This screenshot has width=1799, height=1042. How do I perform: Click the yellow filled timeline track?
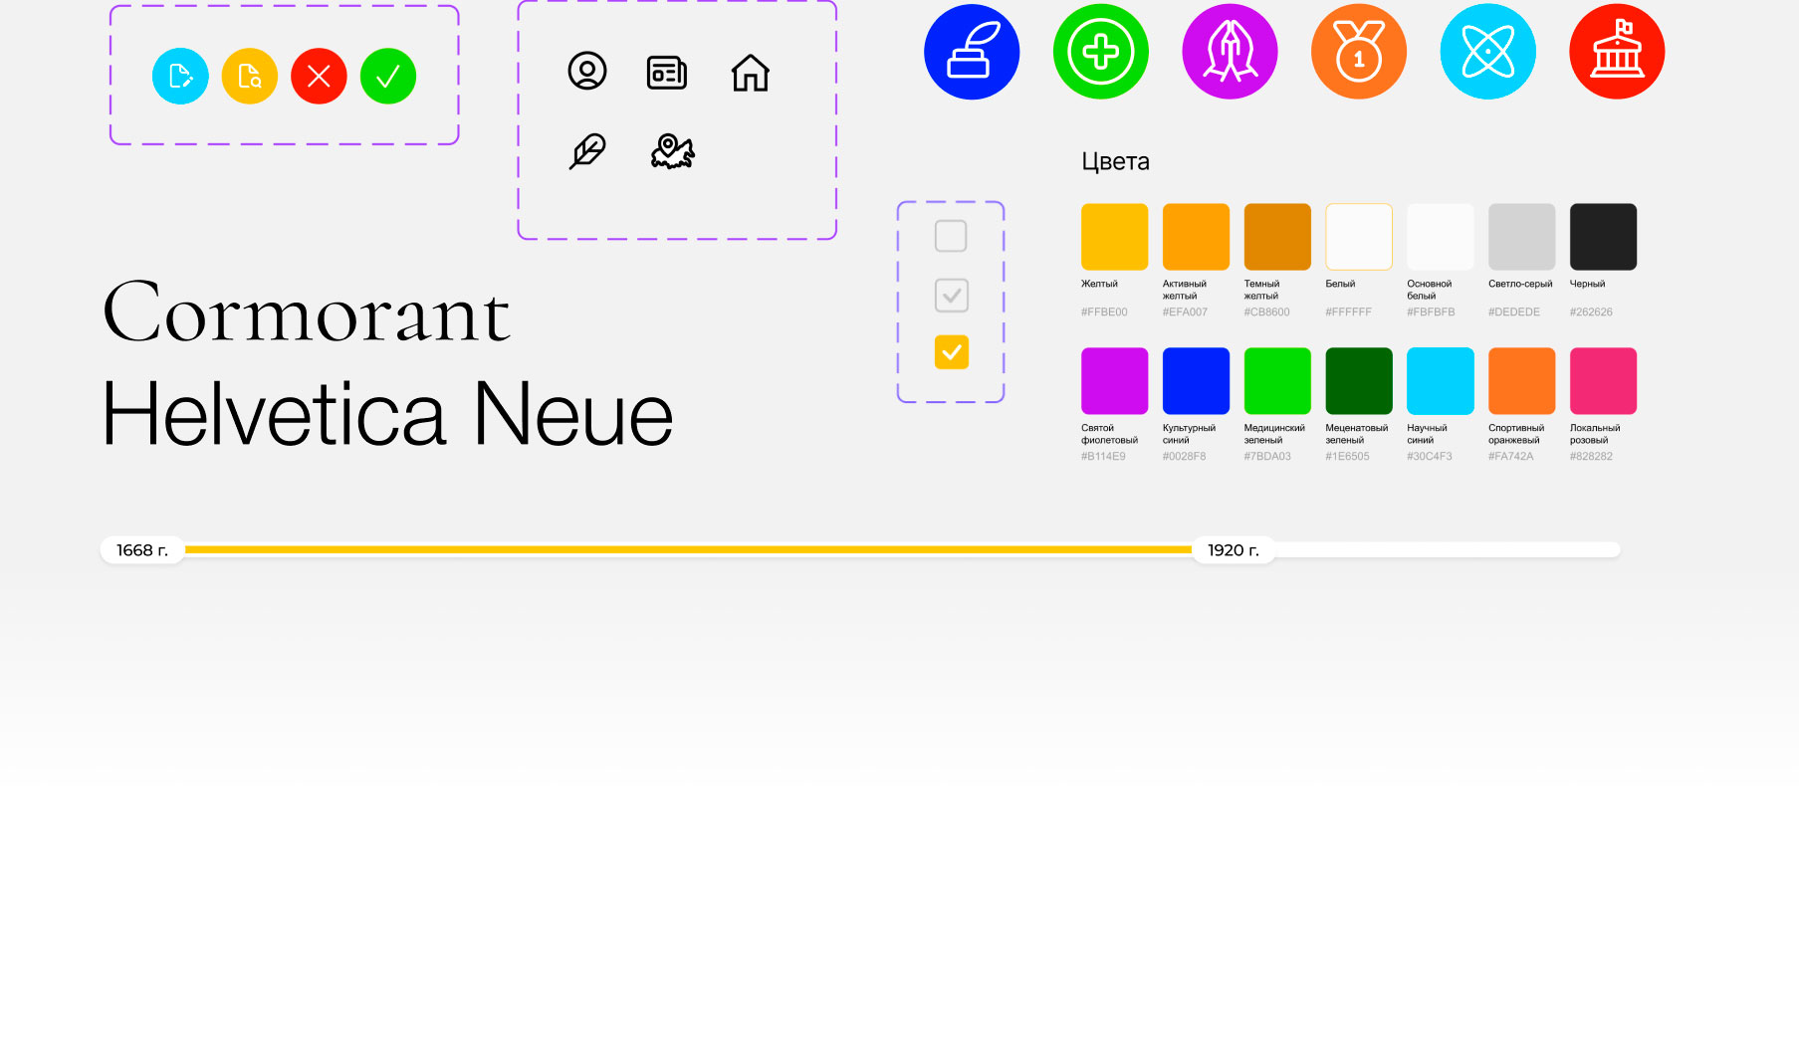point(688,549)
